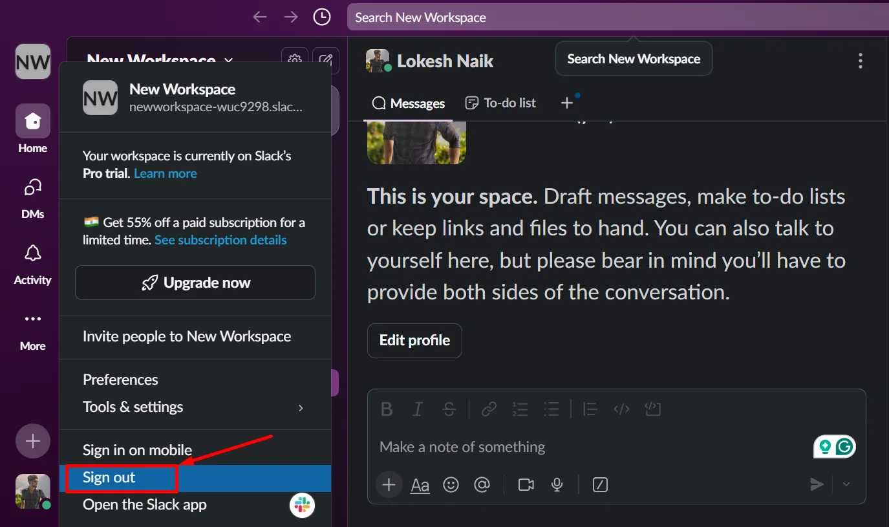Open the settings gear beside workspace name

click(x=295, y=58)
